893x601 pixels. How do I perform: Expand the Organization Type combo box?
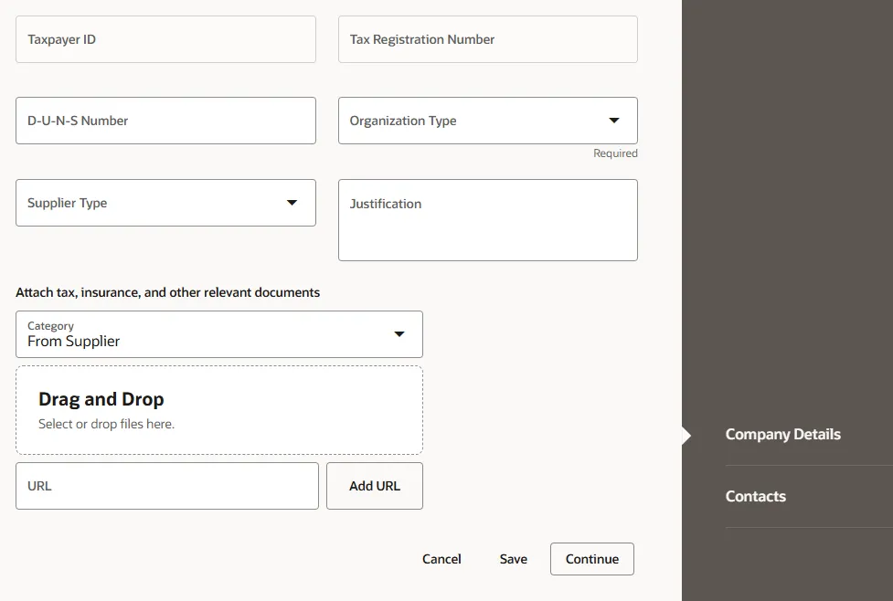point(475,121)
